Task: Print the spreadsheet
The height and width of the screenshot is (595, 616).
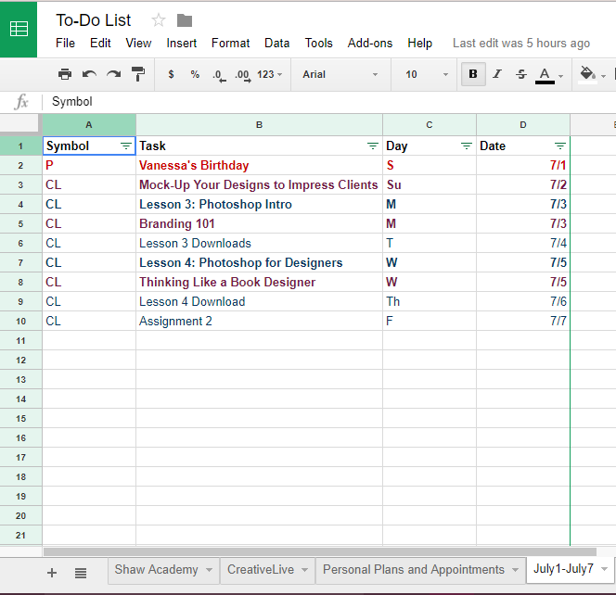Action: pyautogui.click(x=65, y=74)
